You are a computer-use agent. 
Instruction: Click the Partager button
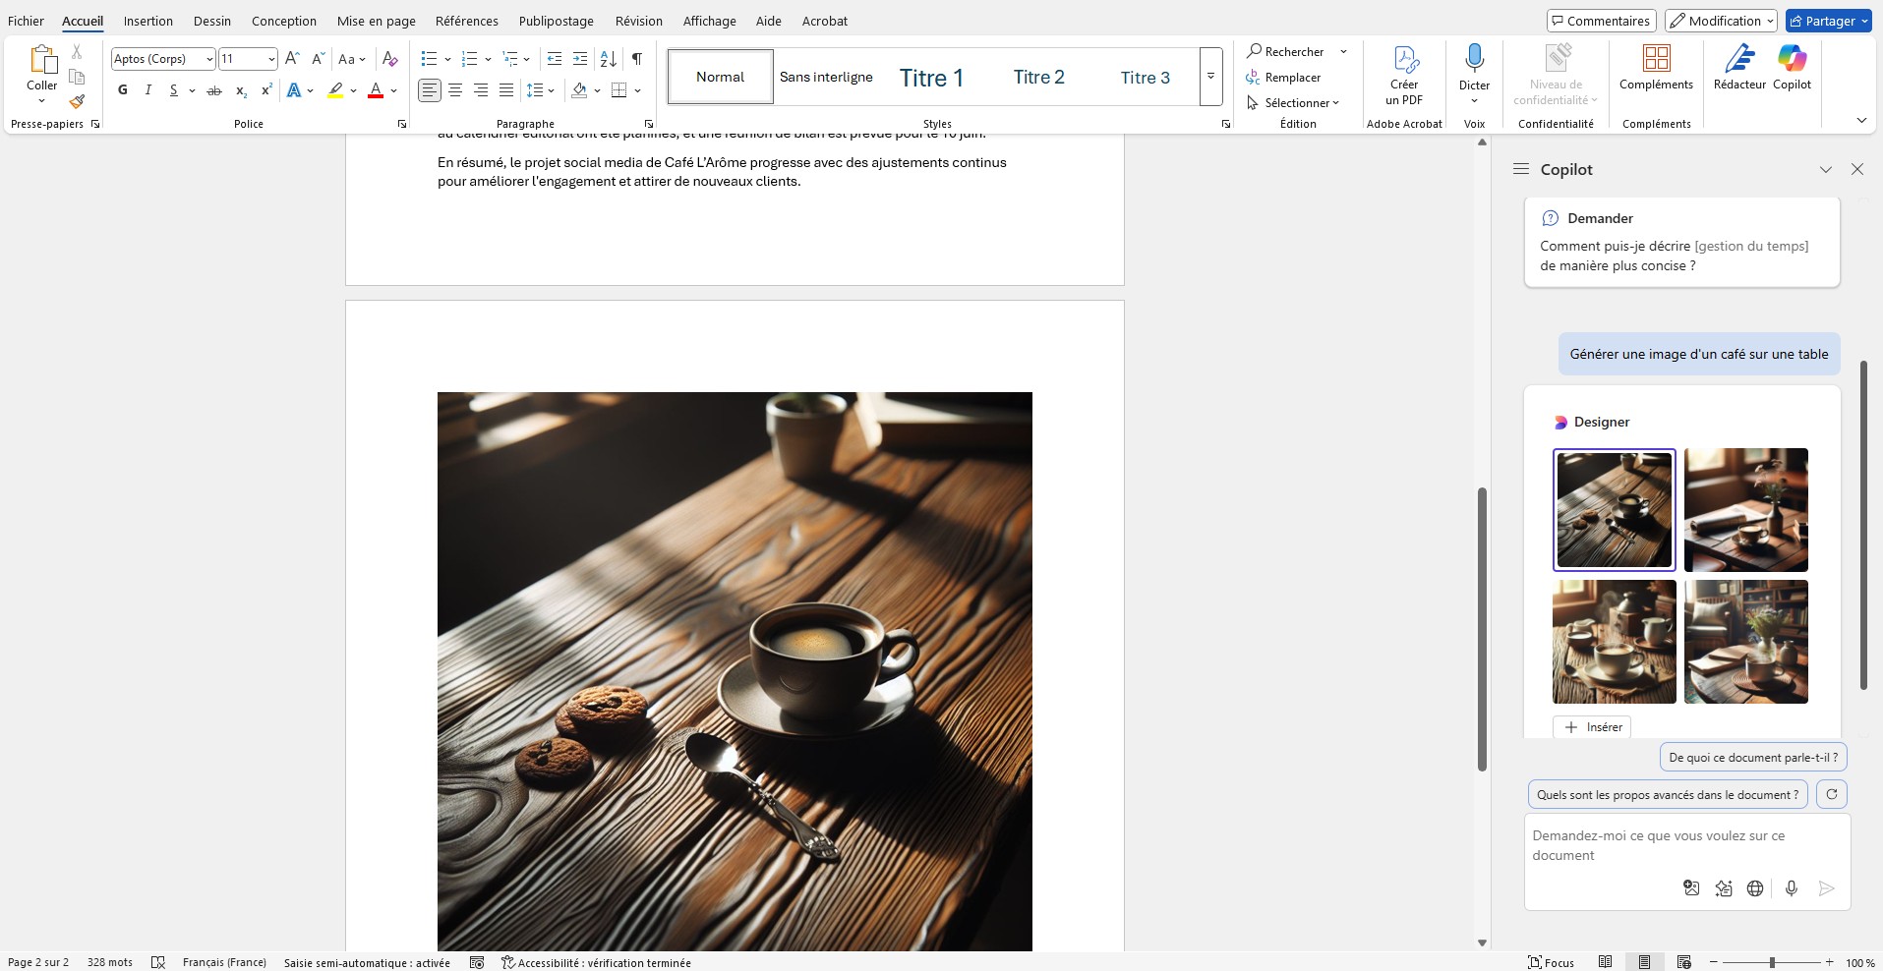(x=1828, y=21)
